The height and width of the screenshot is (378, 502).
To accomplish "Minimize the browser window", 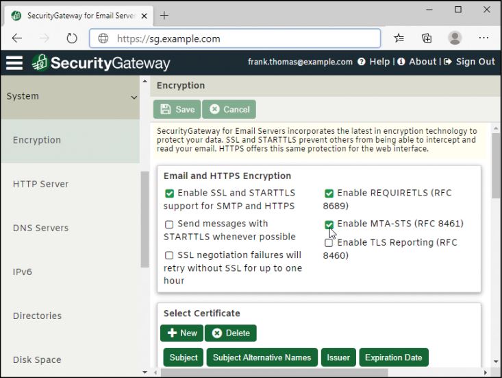I will pyautogui.click(x=429, y=10).
